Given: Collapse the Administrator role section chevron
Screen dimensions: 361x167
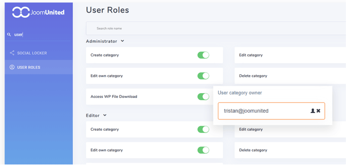Looking at the screenshot, I should click(122, 41).
